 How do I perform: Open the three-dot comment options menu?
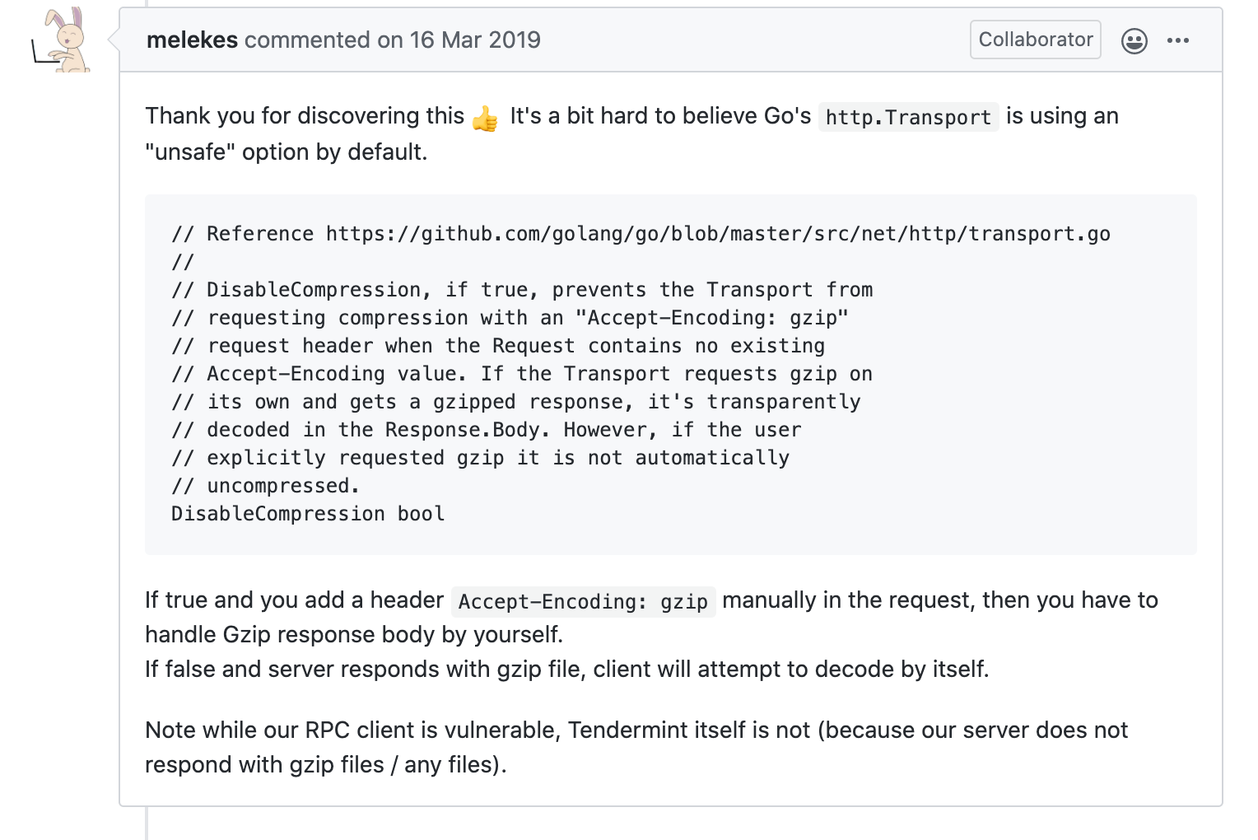[x=1178, y=40]
